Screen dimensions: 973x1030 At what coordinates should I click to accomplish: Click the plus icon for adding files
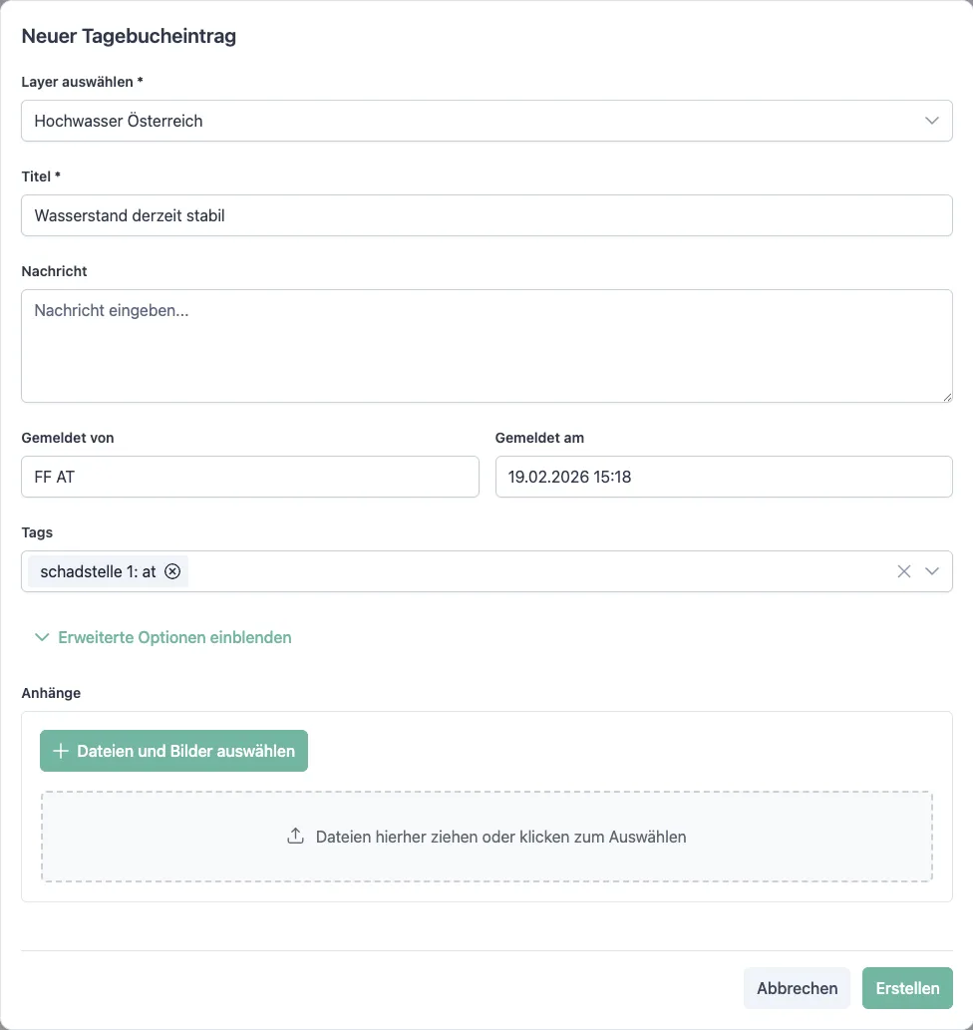[x=61, y=751]
